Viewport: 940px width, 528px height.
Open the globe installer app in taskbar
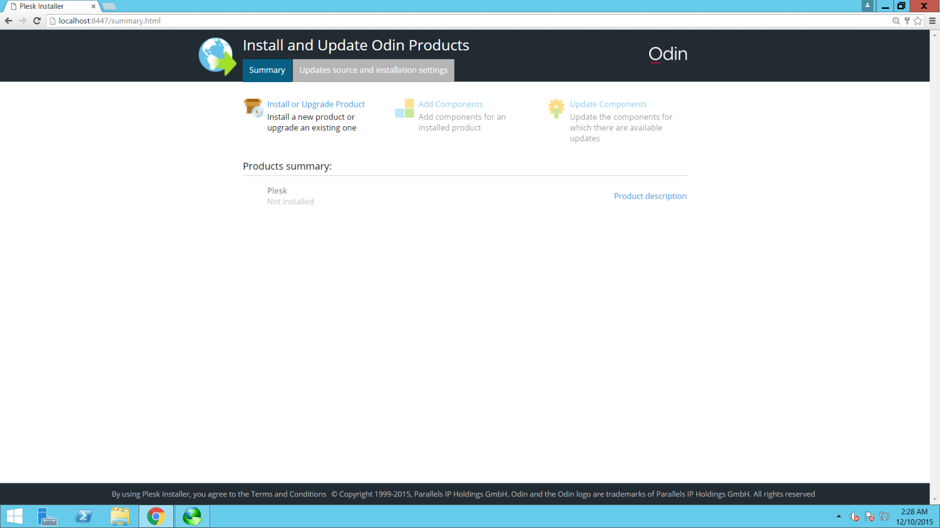[x=192, y=516]
